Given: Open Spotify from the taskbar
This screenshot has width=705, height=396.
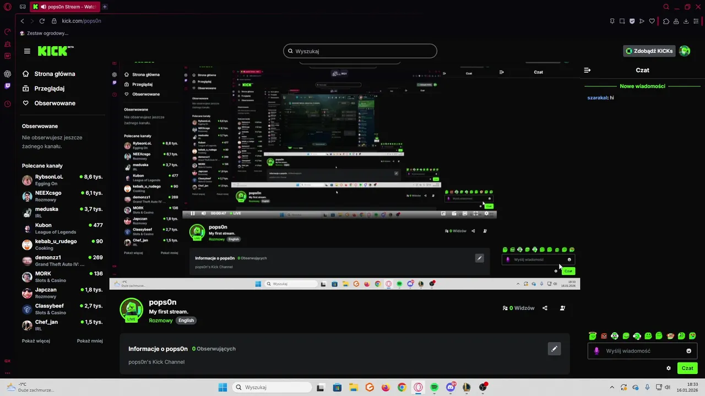Looking at the screenshot, I should coord(435,387).
